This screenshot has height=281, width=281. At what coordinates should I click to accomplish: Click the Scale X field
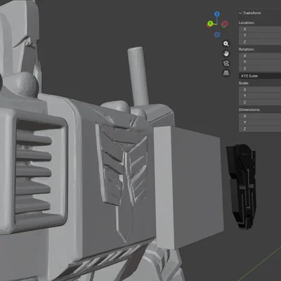coord(260,89)
